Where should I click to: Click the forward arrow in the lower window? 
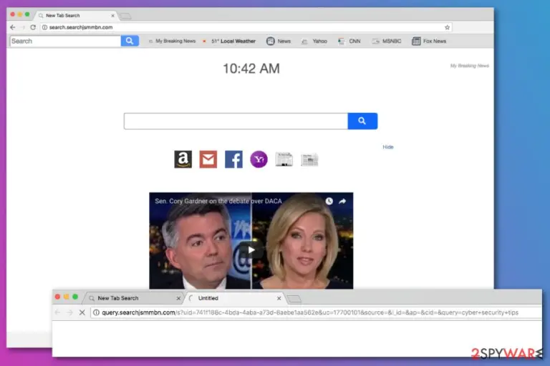[69, 312]
